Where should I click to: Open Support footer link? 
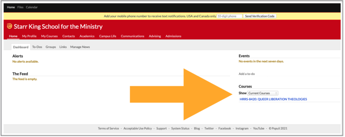tap(161, 129)
